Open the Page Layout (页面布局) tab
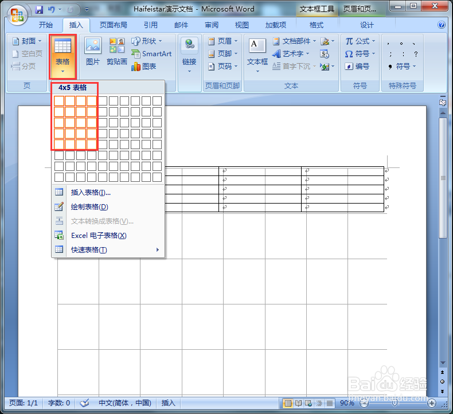The height and width of the screenshot is (414, 453). tap(114, 25)
